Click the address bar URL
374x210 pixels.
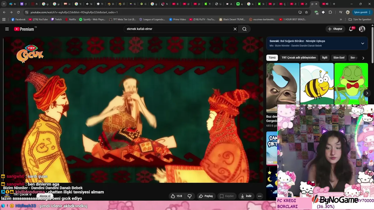[x=74, y=12]
